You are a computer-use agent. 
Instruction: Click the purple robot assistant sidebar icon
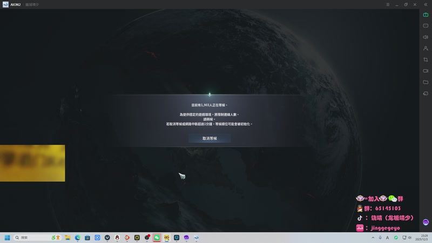[x=426, y=222]
